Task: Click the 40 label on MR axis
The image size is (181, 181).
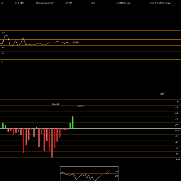Action: pyautogui.click(x=177, y=119)
